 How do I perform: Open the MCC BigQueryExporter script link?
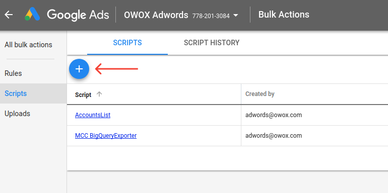[x=106, y=136]
